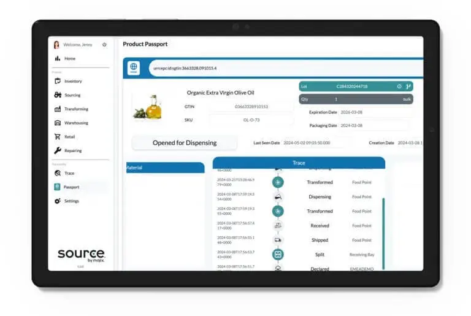Click the Dispensing event icon in Trace

(x=278, y=197)
